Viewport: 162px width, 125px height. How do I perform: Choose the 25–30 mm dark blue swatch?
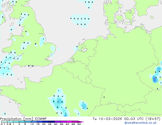click(x=52, y=122)
